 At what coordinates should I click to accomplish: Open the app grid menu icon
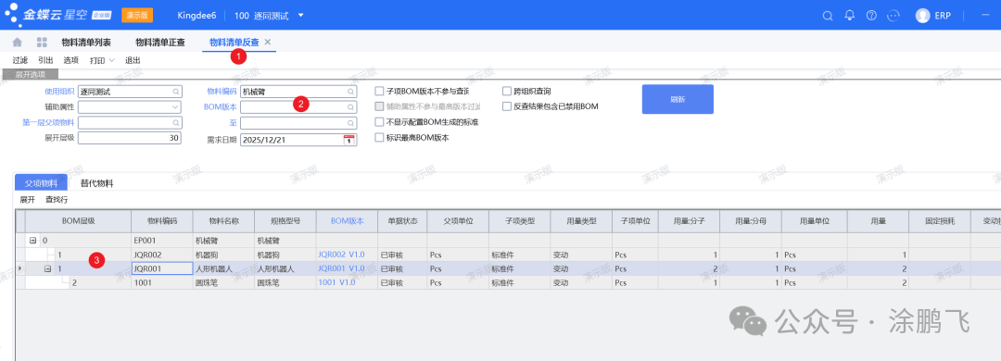click(x=42, y=42)
